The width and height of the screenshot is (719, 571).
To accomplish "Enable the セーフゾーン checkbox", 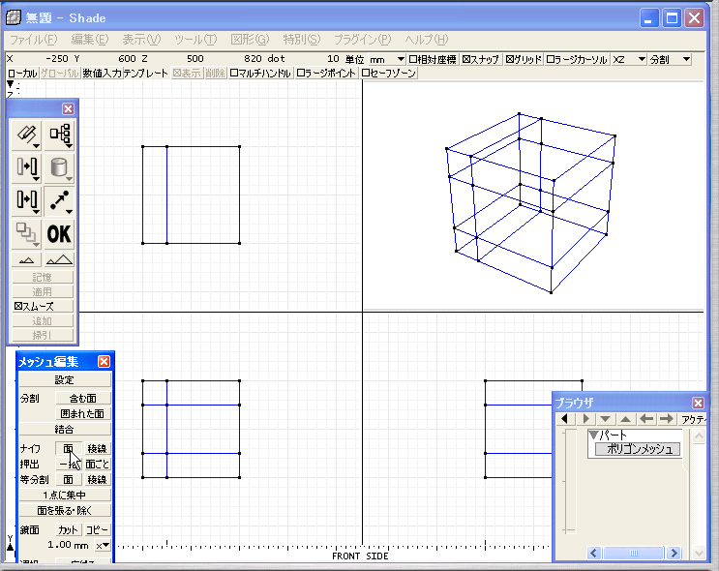I will (388, 73).
